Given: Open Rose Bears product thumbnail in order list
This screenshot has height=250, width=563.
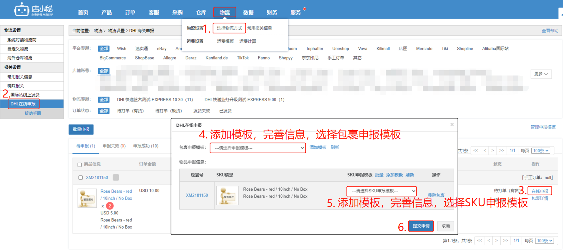Looking at the screenshot, I should (x=87, y=198).
